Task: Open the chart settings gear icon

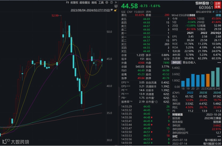Action: (107, 2)
